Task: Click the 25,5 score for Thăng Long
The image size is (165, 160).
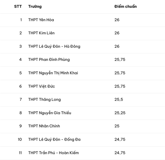Action: click(x=119, y=99)
